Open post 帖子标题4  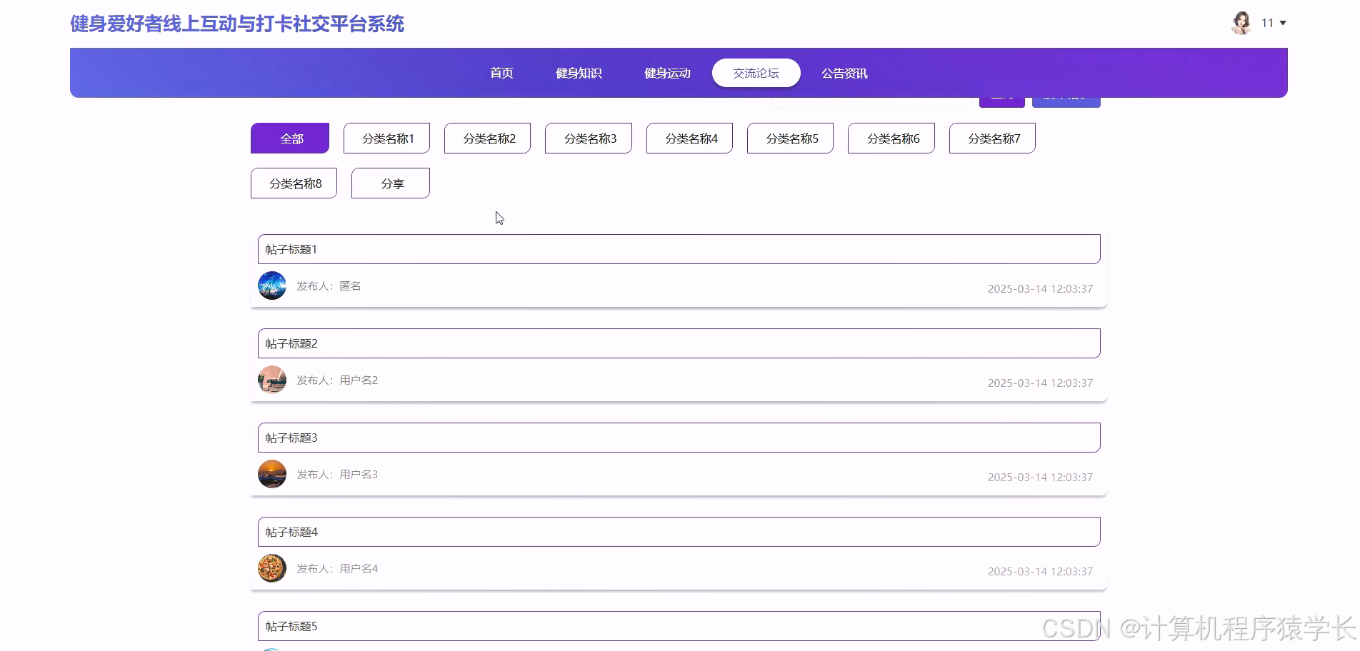679,532
